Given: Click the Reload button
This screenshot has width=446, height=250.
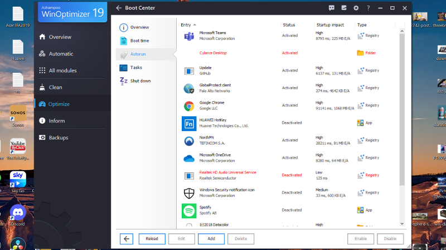Looking at the screenshot, I should [152, 239].
